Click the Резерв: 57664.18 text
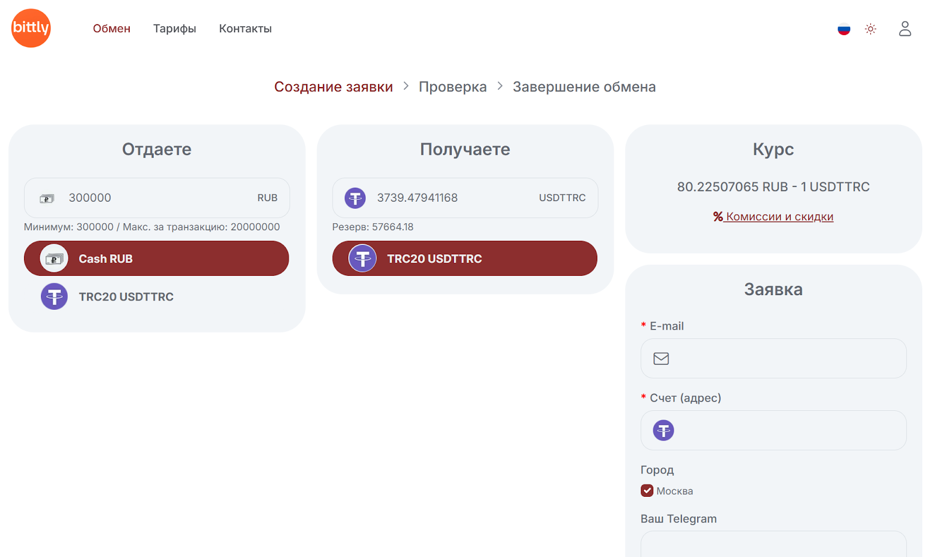Image resolution: width=935 pixels, height=557 pixels. pos(373,227)
